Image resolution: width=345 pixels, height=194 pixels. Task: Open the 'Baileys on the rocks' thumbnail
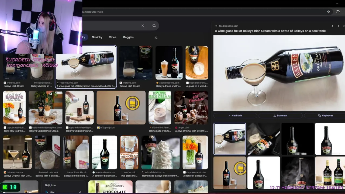click(76, 153)
